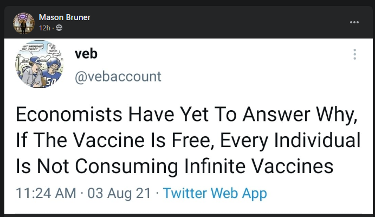Click the helmeted football player in avatar
375x217 pixels.
point(52,71)
